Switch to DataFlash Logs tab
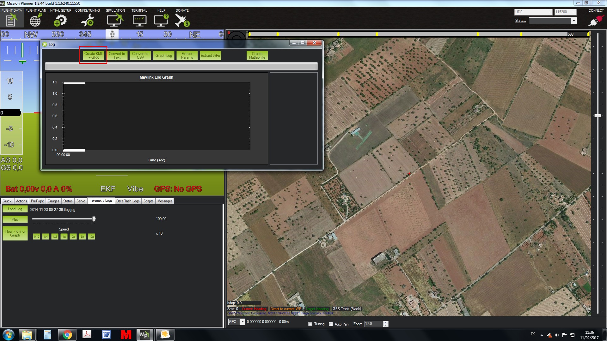 point(128,201)
